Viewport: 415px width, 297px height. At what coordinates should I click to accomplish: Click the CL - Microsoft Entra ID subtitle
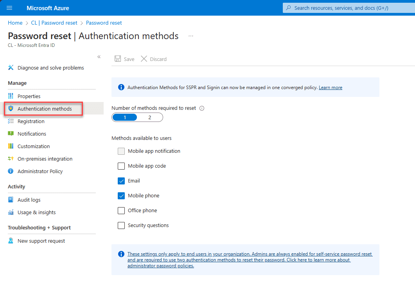click(x=31, y=45)
